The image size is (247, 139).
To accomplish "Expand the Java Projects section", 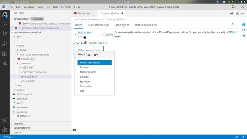I will coord(41,128).
